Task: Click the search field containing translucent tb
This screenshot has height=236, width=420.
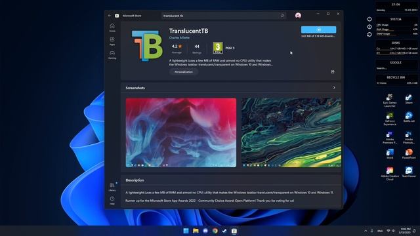Action: pyautogui.click(x=224, y=16)
